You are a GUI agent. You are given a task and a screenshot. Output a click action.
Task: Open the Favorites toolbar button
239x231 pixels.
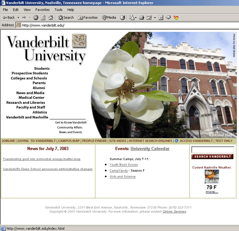88,17
